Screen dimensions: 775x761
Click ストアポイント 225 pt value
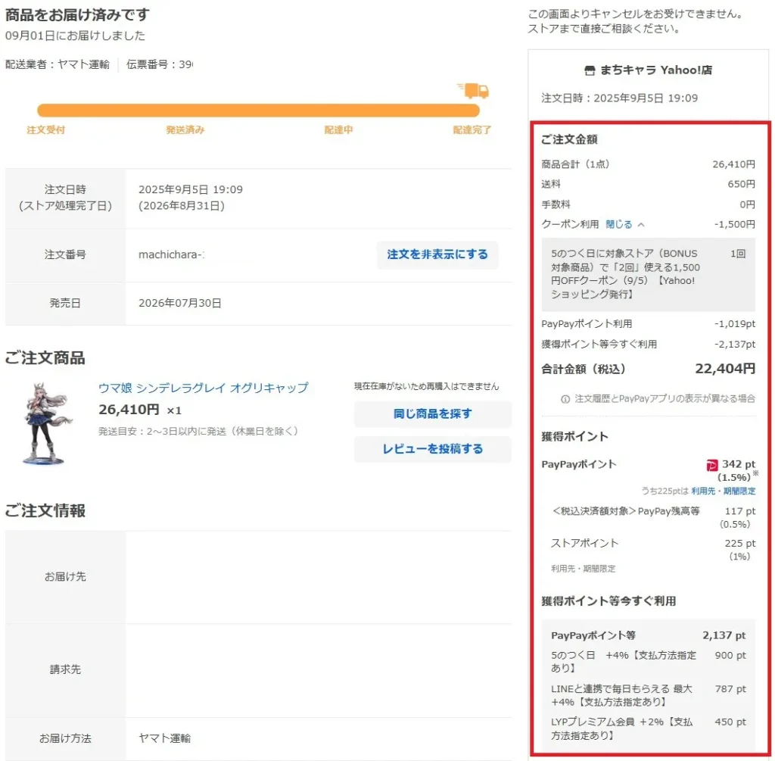(740, 544)
